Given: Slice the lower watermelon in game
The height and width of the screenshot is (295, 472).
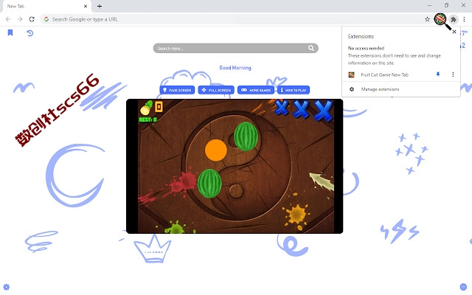Looking at the screenshot, I should (209, 184).
